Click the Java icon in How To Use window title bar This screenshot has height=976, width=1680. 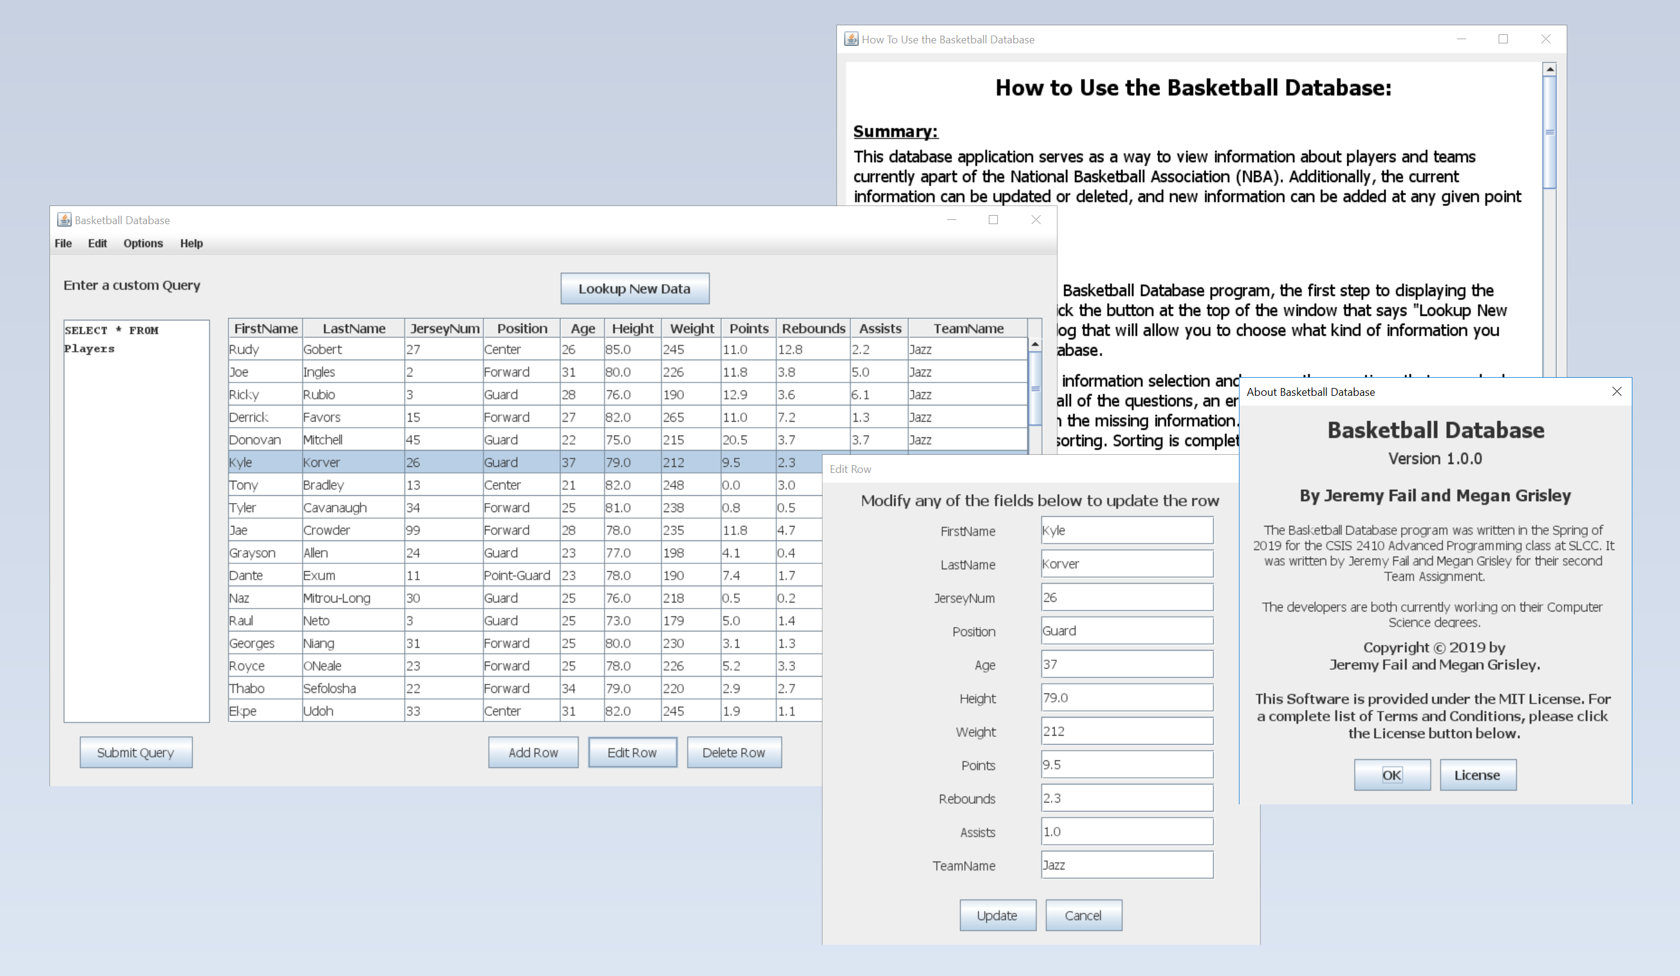pyautogui.click(x=851, y=39)
